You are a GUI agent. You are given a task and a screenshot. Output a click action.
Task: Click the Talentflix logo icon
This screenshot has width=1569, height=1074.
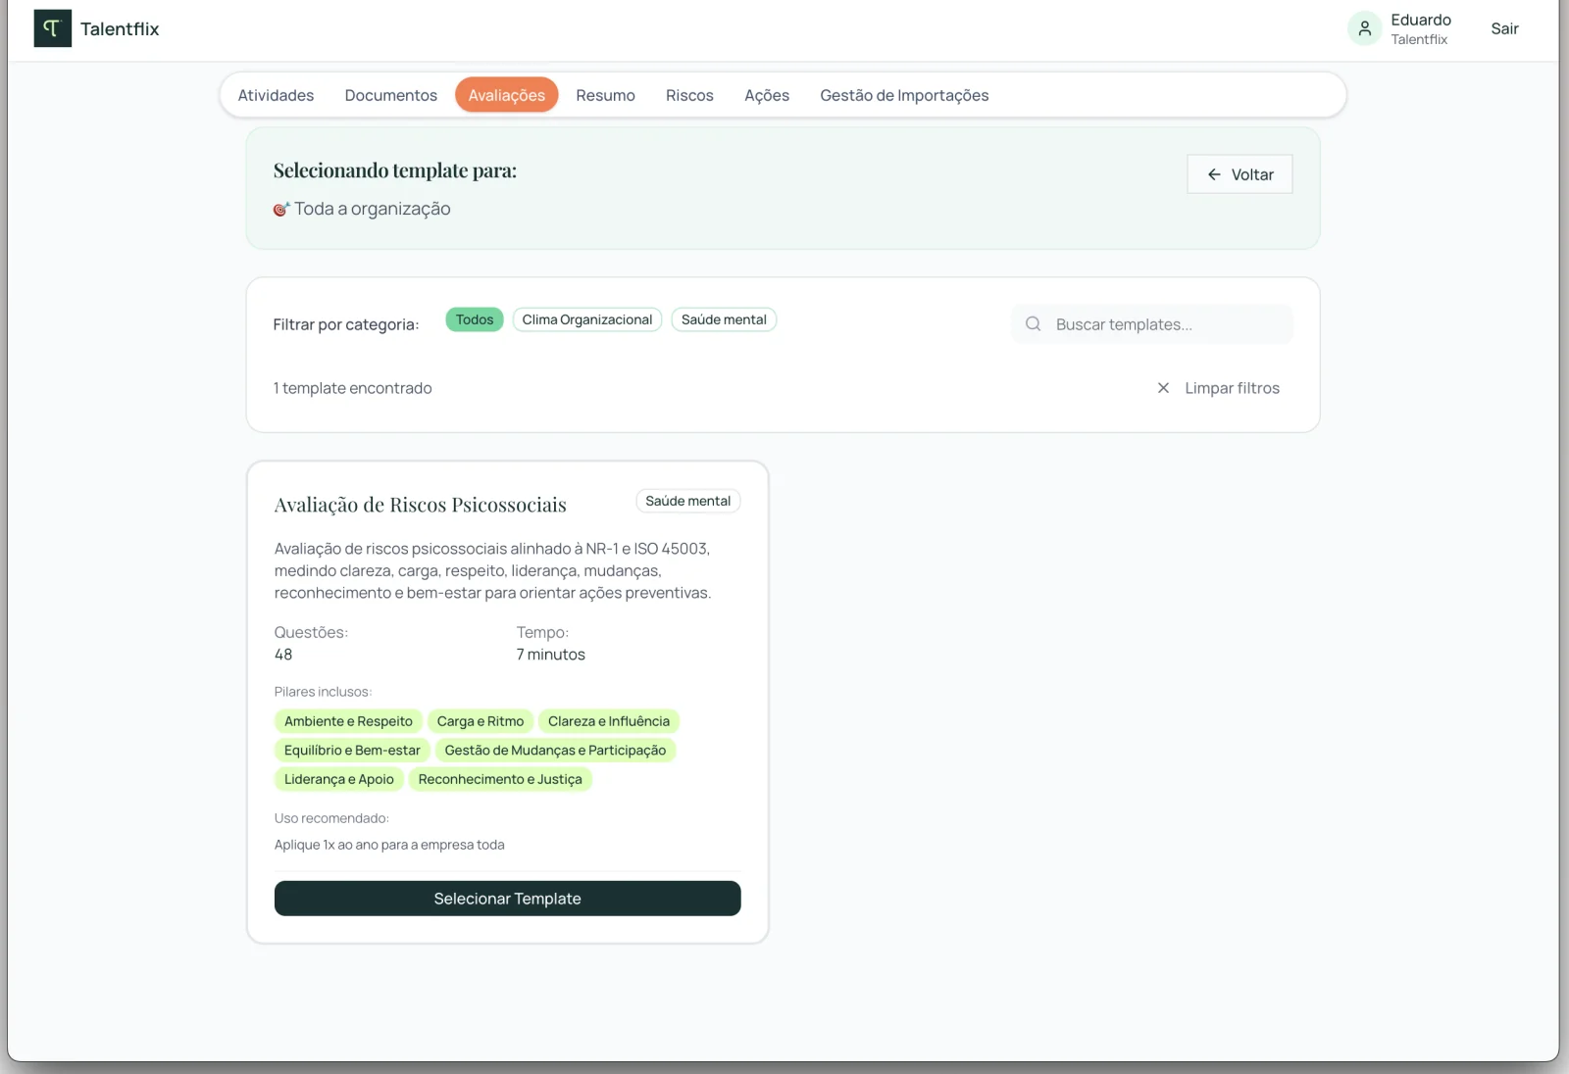[x=53, y=28]
